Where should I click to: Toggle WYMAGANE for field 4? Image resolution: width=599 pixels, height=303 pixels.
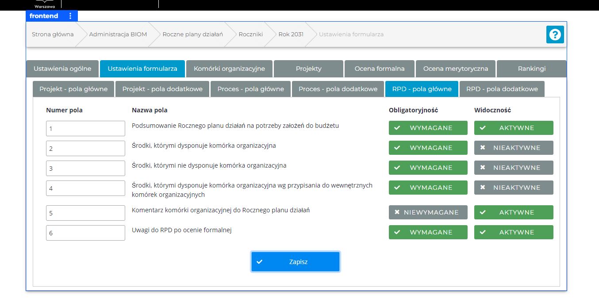(x=428, y=188)
